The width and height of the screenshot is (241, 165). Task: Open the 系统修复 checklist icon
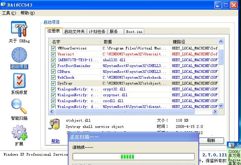tap(19, 81)
